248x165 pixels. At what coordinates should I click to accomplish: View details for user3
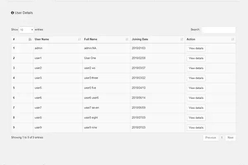(x=196, y=78)
